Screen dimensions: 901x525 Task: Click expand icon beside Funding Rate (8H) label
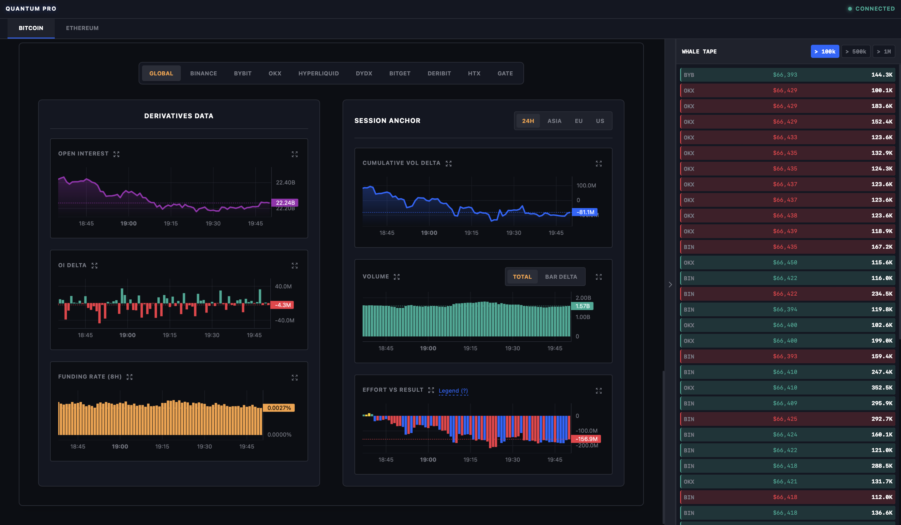pos(130,377)
